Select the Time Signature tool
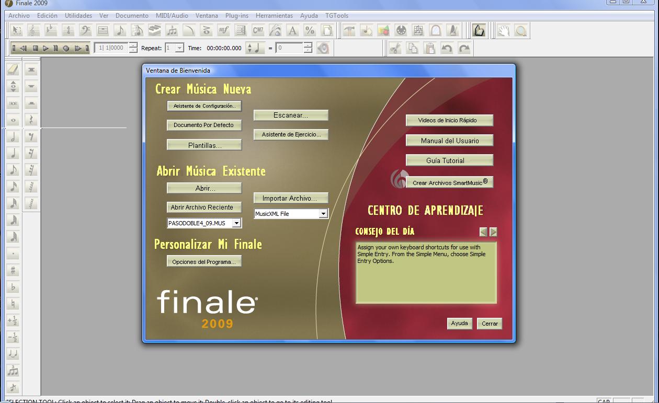This screenshot has height=403, width=659. [x=69, y=31]
